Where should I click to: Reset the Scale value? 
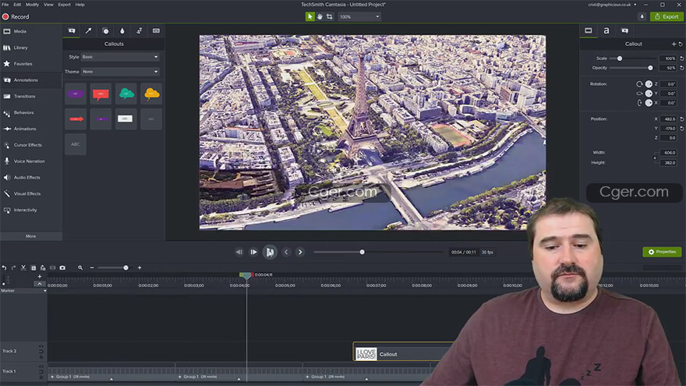click(x=681, y=58)
